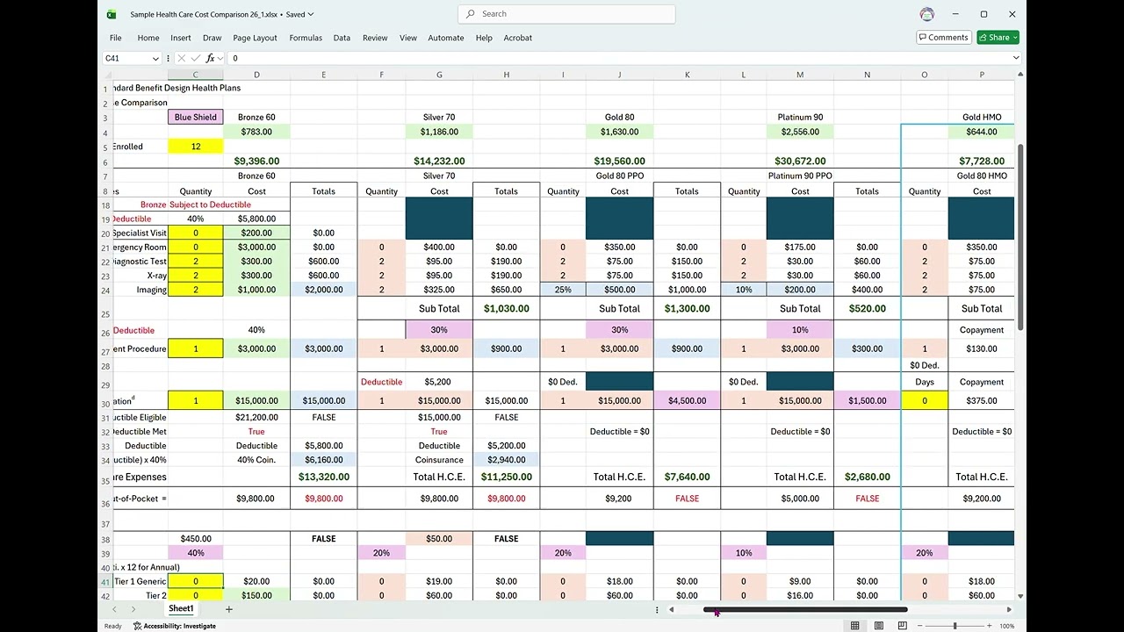Expand the formula bar with chevron
1124x632 pixels.
pyautogui.click(x=1016, y=58)
